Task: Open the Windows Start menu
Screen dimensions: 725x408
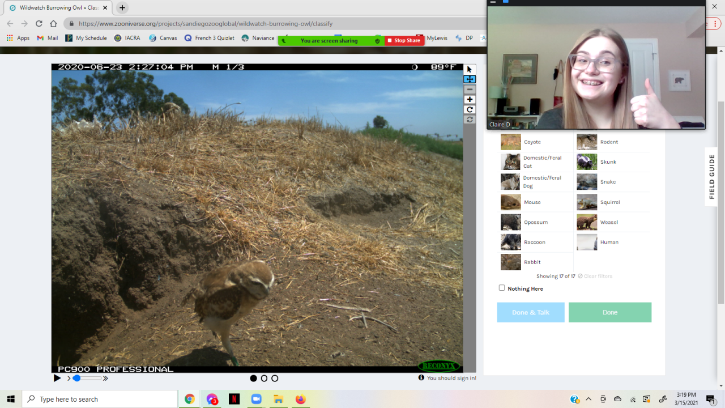Action: point(11,399)
